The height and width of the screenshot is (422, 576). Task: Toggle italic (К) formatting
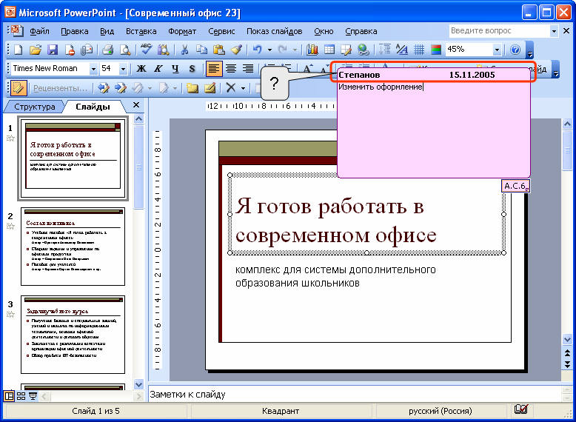158,69
